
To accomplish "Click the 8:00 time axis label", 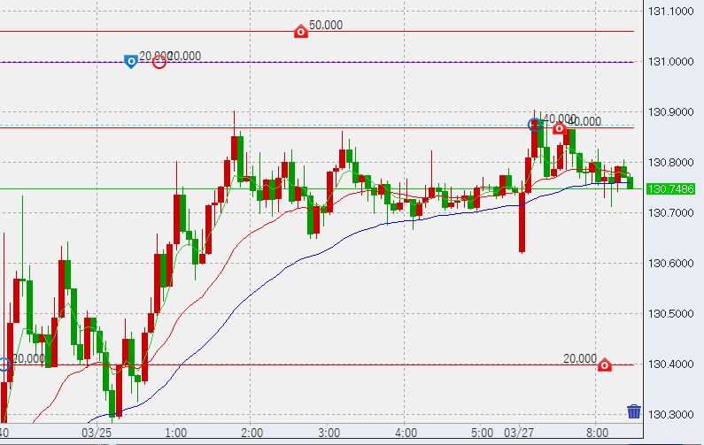I will click(596, 433).
